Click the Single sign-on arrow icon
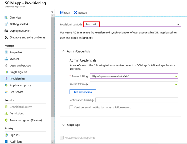 coord(6,72)
